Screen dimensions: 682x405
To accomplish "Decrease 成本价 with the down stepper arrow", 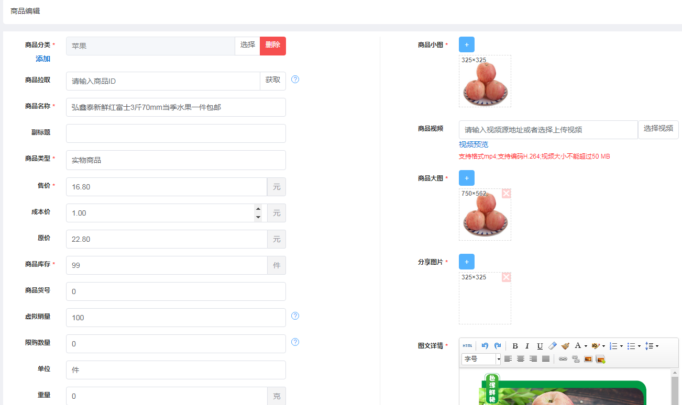I will click(x=258, y=217).
